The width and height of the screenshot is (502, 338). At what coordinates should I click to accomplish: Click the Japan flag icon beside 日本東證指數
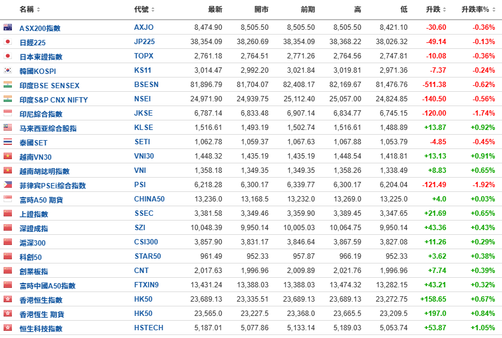[8, 56]
